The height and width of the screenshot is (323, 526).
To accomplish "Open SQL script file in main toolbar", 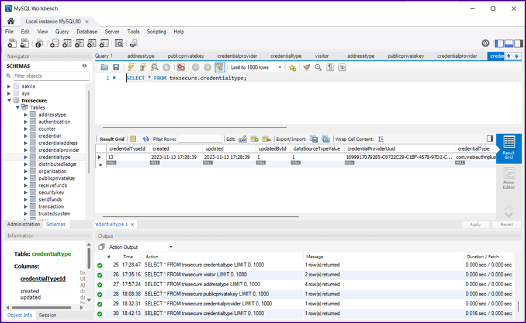I will tap(25, 43).
